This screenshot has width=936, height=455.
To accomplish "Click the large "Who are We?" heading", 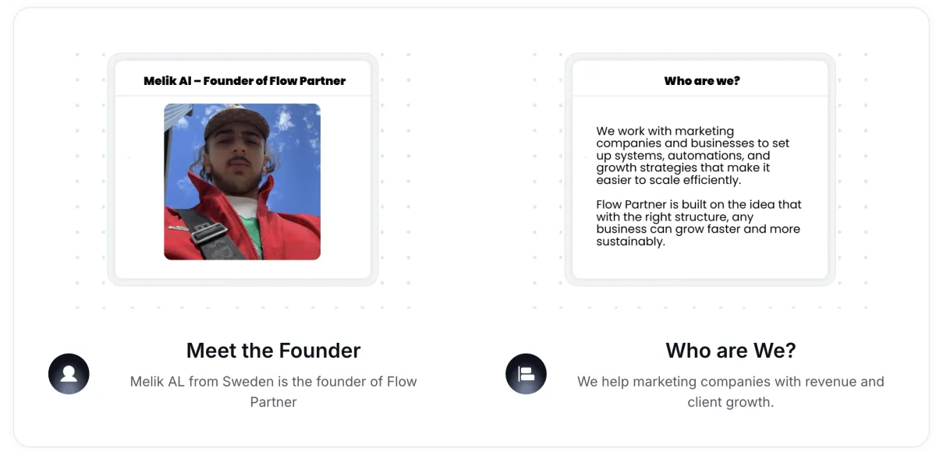I will click(730, 351).
